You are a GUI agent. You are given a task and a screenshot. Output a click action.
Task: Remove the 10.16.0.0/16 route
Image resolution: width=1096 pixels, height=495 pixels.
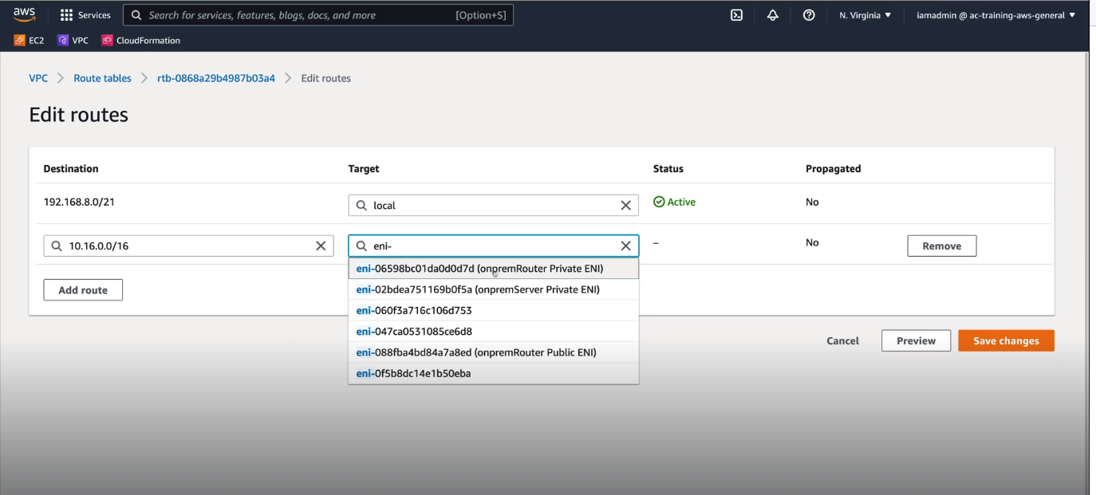pyautogui.click(x=941, y=246)
